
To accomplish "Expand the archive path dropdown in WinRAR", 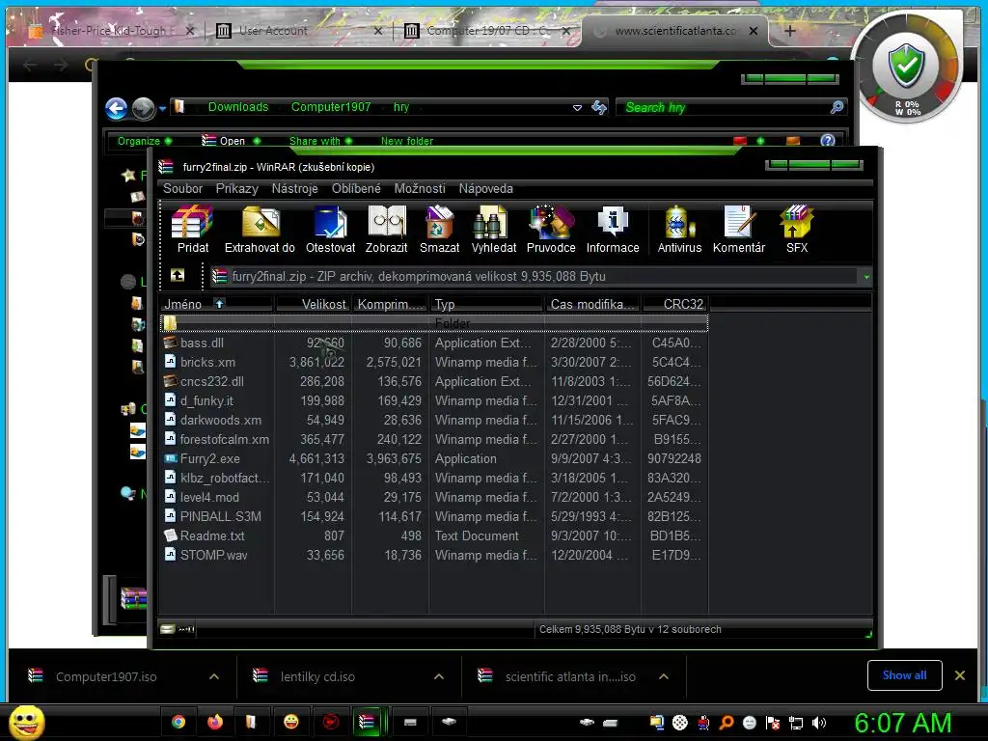I will (866, 277).
